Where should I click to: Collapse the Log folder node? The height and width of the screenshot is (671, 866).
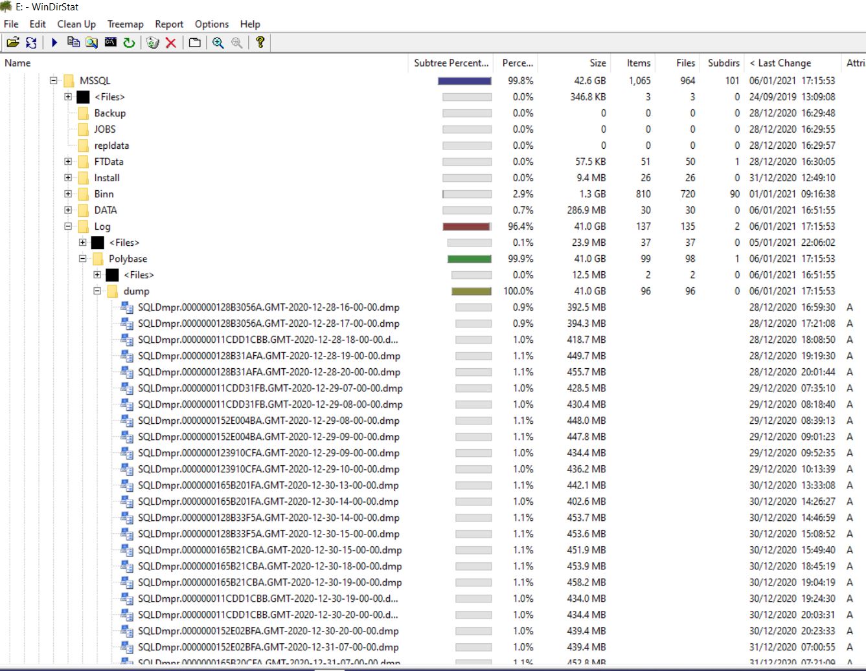click(68, 226)
